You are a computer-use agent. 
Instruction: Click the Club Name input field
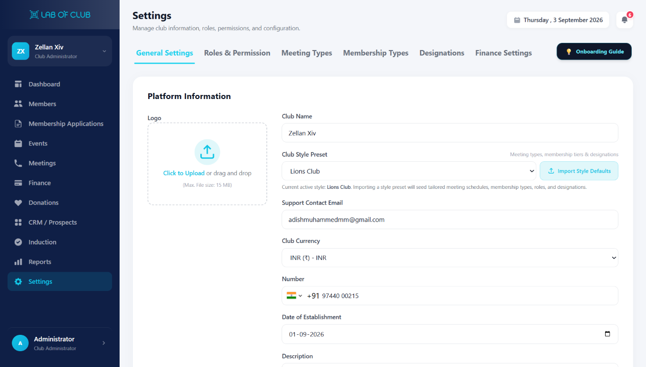click(450, 133)
